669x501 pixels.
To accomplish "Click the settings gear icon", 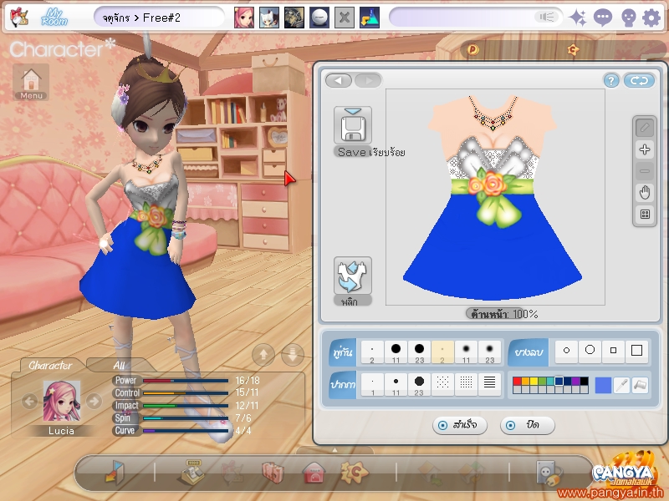I will tap(651, 18).
